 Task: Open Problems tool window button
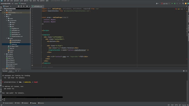pyautogui.click(x=25, y=103)
